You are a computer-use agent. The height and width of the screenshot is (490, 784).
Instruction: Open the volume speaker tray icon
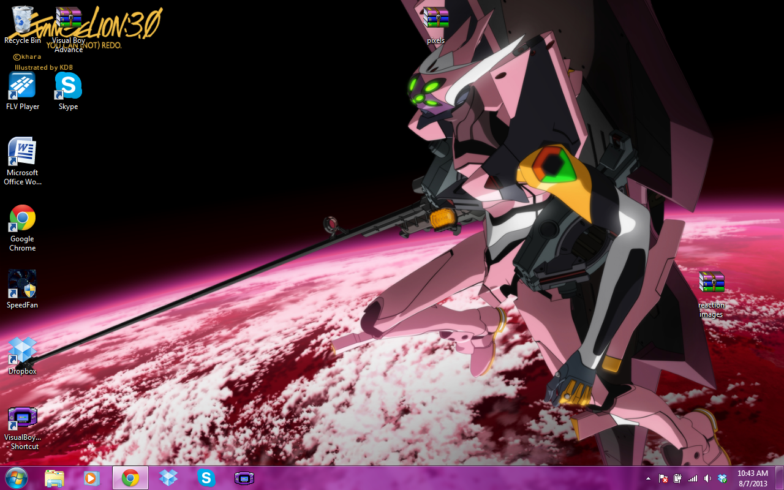pyautogui.click(x=707, y=478)
